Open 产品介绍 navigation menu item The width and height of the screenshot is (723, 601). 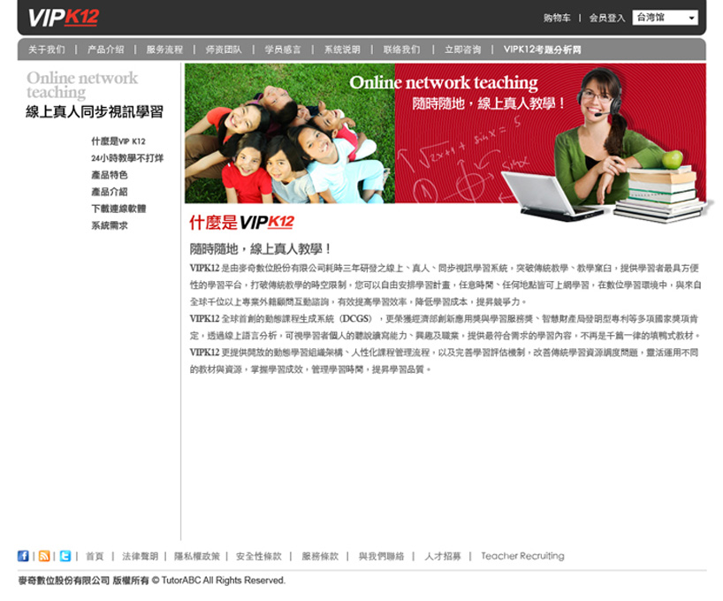[x=105, y=49]
